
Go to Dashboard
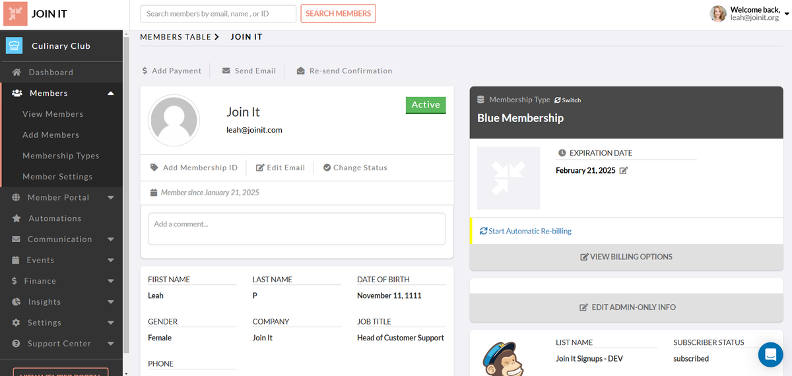point(51,72)
